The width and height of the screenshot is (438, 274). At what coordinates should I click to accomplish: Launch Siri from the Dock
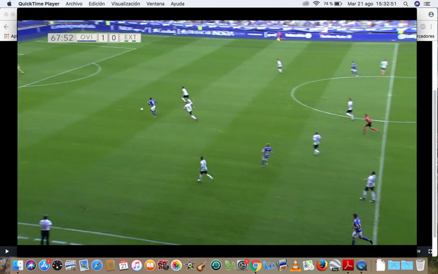(x=31, y=265)
